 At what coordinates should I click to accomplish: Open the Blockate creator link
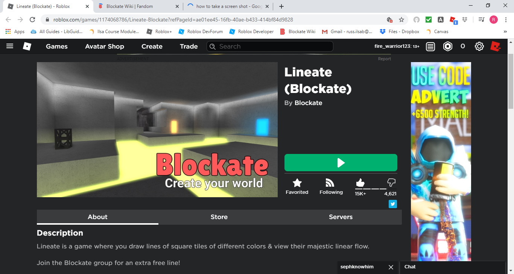308,103
